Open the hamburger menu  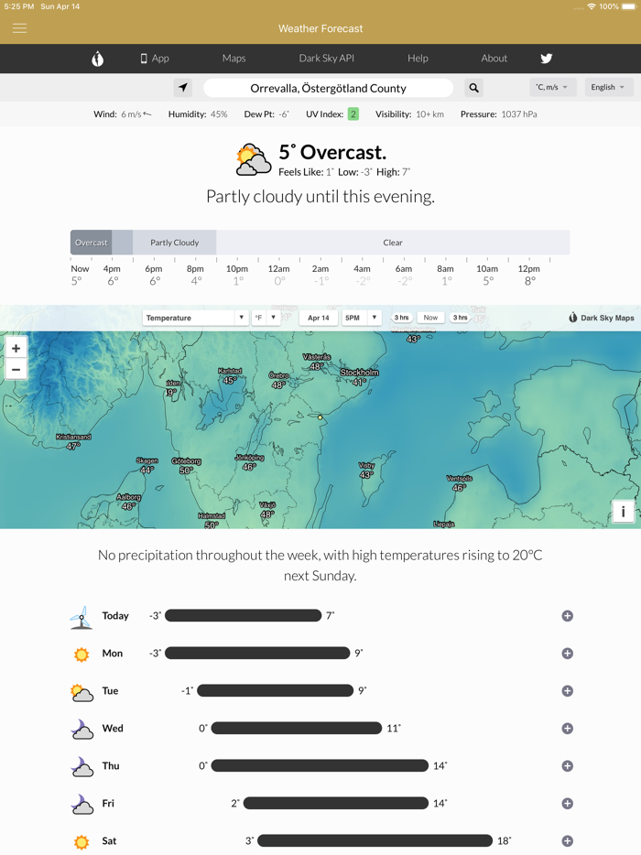[19, 27]
